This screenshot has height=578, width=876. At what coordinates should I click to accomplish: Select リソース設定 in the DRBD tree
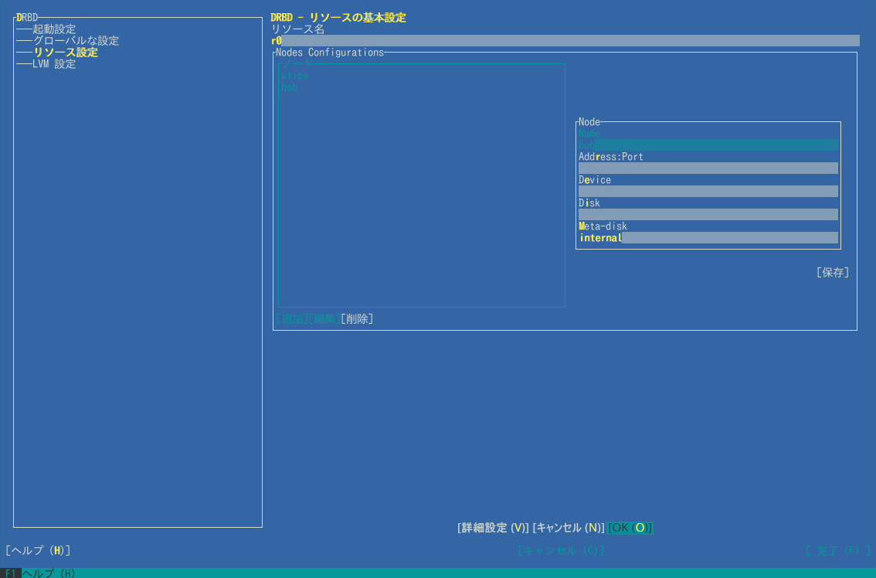tap(65, 53)
